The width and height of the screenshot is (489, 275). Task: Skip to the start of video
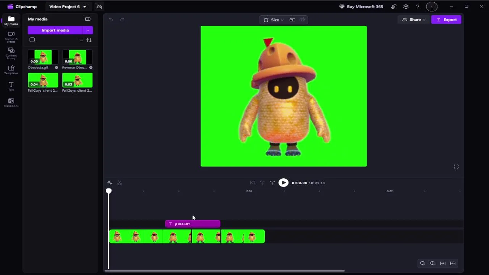pos(252,183)
